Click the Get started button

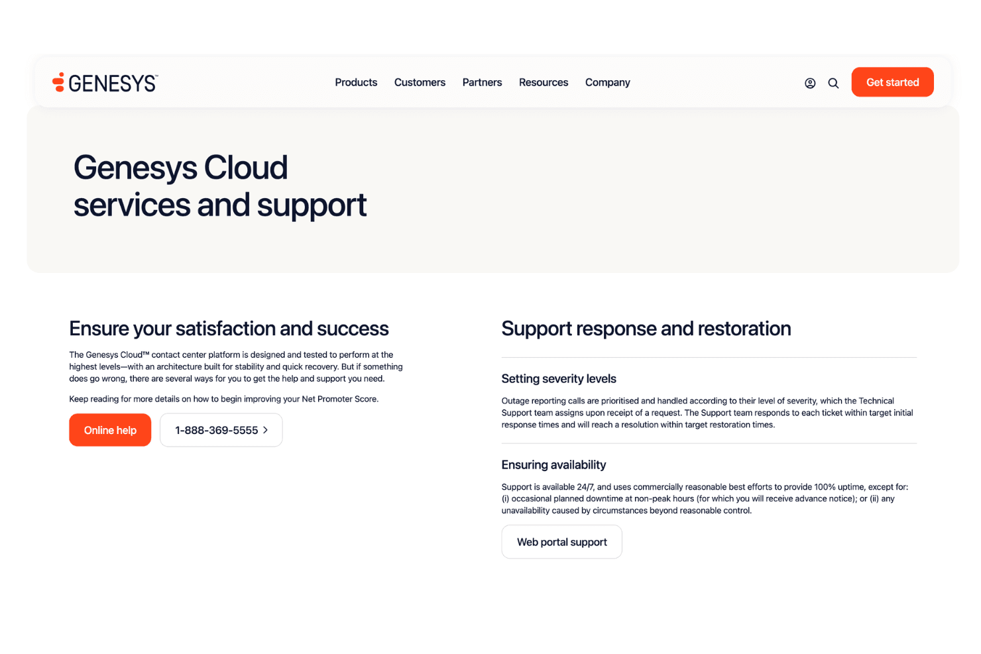tap(892, 82)
